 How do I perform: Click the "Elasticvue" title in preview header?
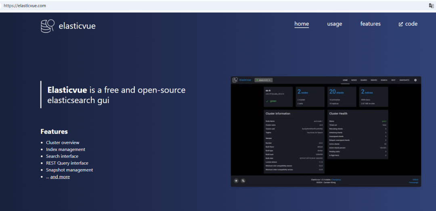(x=245, y=80)
